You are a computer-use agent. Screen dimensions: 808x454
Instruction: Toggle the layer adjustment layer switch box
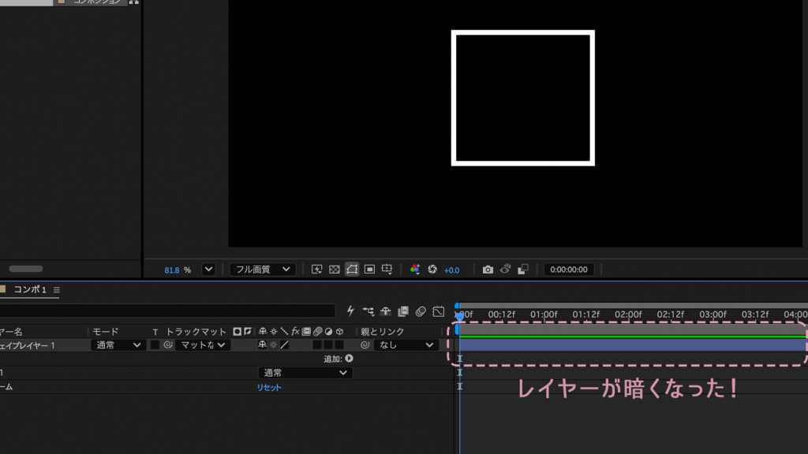tap(328, 345)
